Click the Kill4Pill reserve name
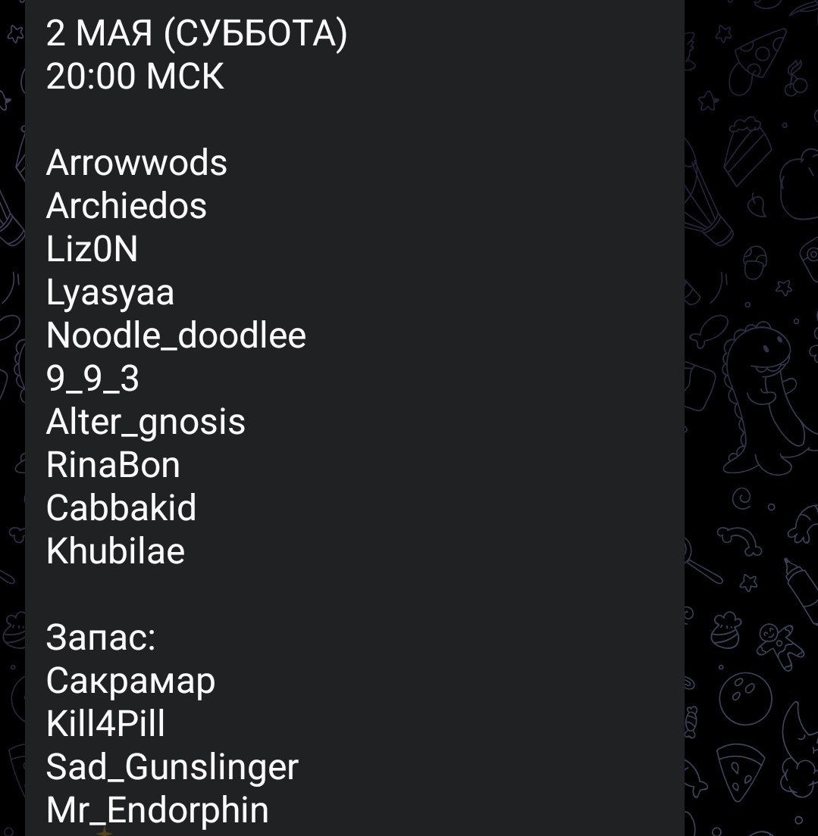This screenshot has height=836, width=818. [105, 723]
